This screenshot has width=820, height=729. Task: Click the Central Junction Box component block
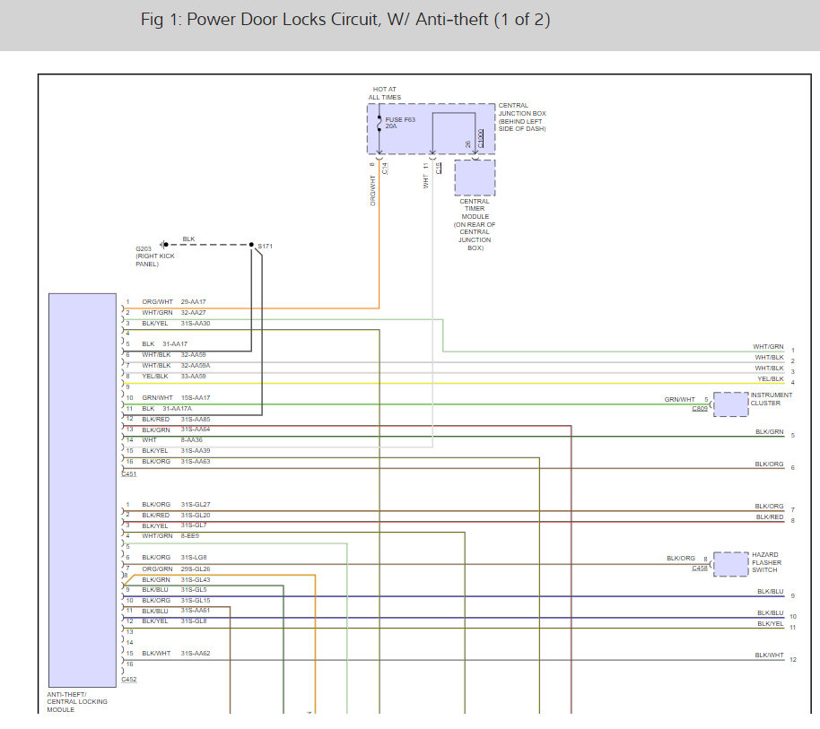coord(431,129)
